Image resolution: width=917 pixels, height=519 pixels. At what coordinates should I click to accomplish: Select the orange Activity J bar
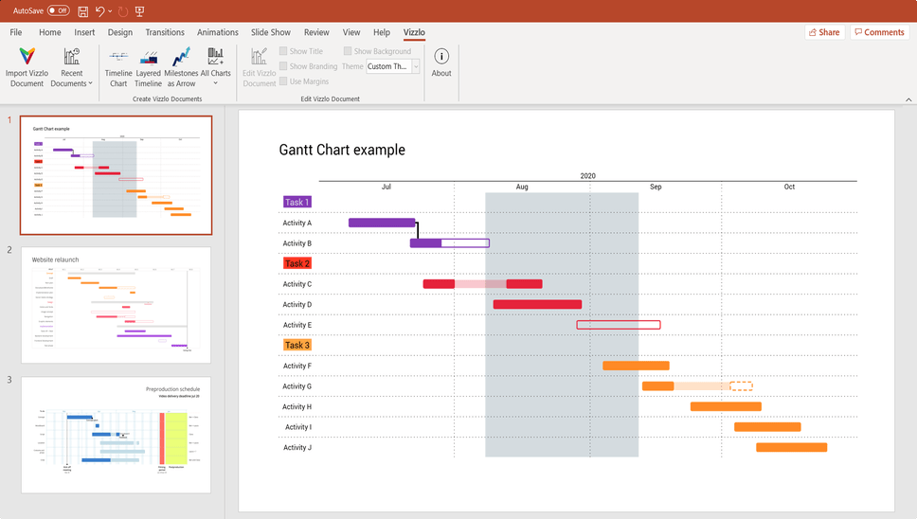pos(791,448)
